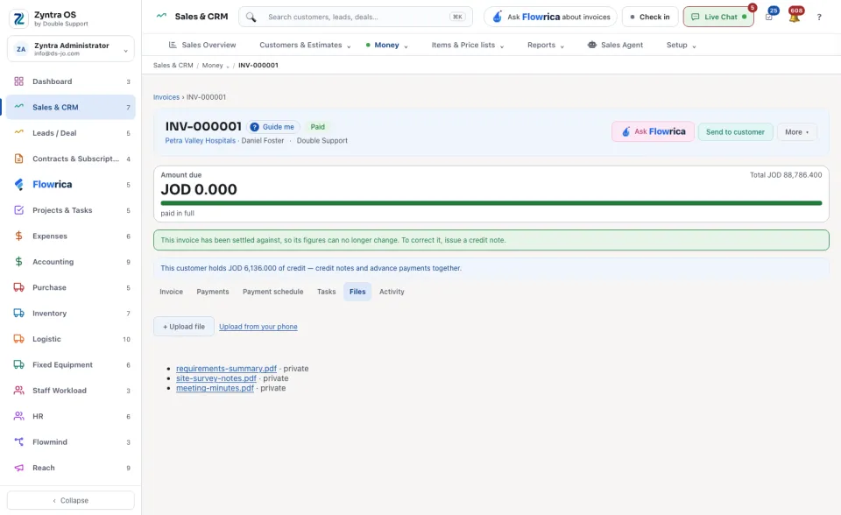Expand the Customers & Estimates menu
This screenshot has width=841, height=515.
[305, 45]
